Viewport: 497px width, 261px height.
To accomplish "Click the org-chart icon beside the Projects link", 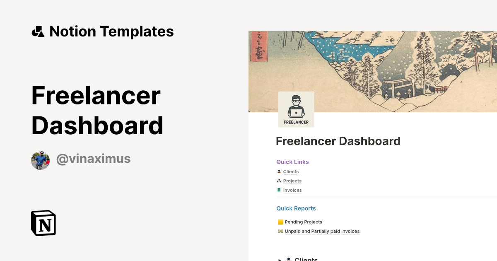I will tap(279, 180).
